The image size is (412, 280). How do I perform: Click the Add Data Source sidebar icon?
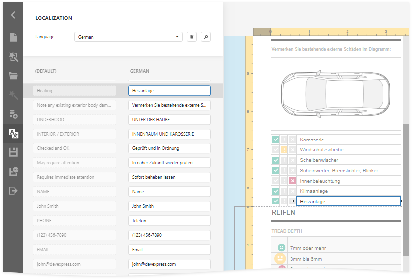(13, 114)
